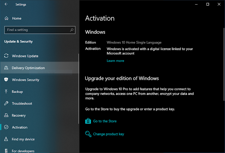The width and height of the screenshot is (225, 153).
Task: Click the Recovery icon
Action: 6,115
